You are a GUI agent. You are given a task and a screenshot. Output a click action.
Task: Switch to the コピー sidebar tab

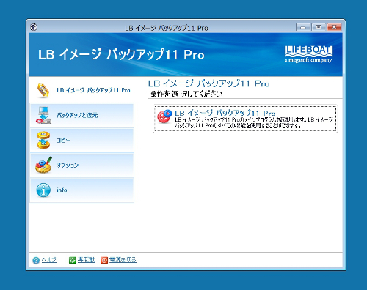pos(81,141)
